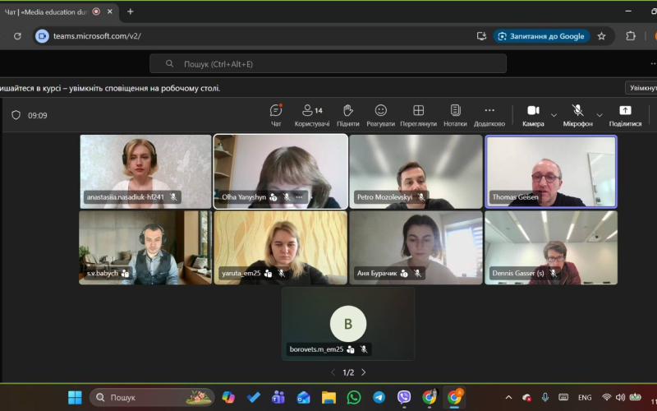Click the Media education browser tab

[x=49, y=12]
